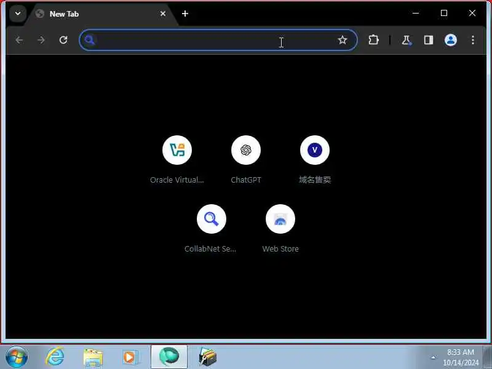Open the 域名售卖 shortcut tile
492x369 pixels.
tap(315, 159)
